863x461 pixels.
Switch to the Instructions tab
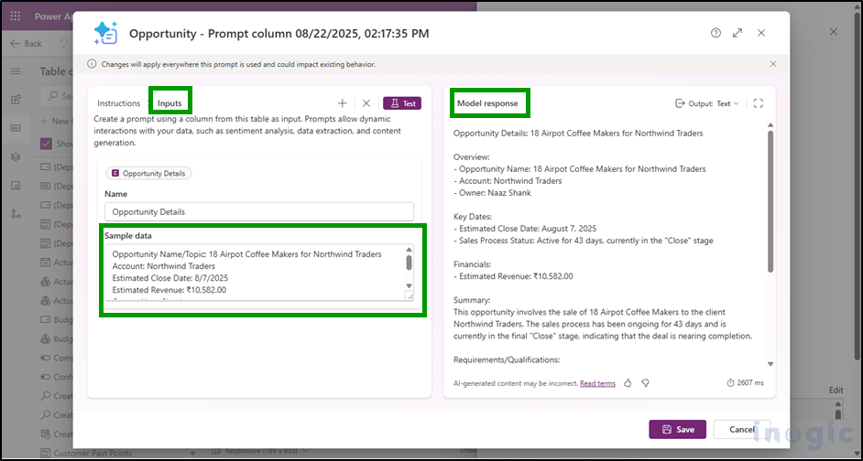119,102
